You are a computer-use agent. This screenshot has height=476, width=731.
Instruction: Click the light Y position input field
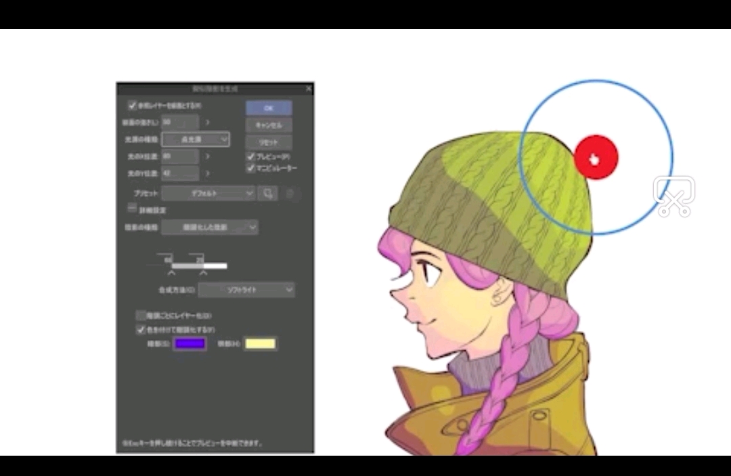point(180,173)
